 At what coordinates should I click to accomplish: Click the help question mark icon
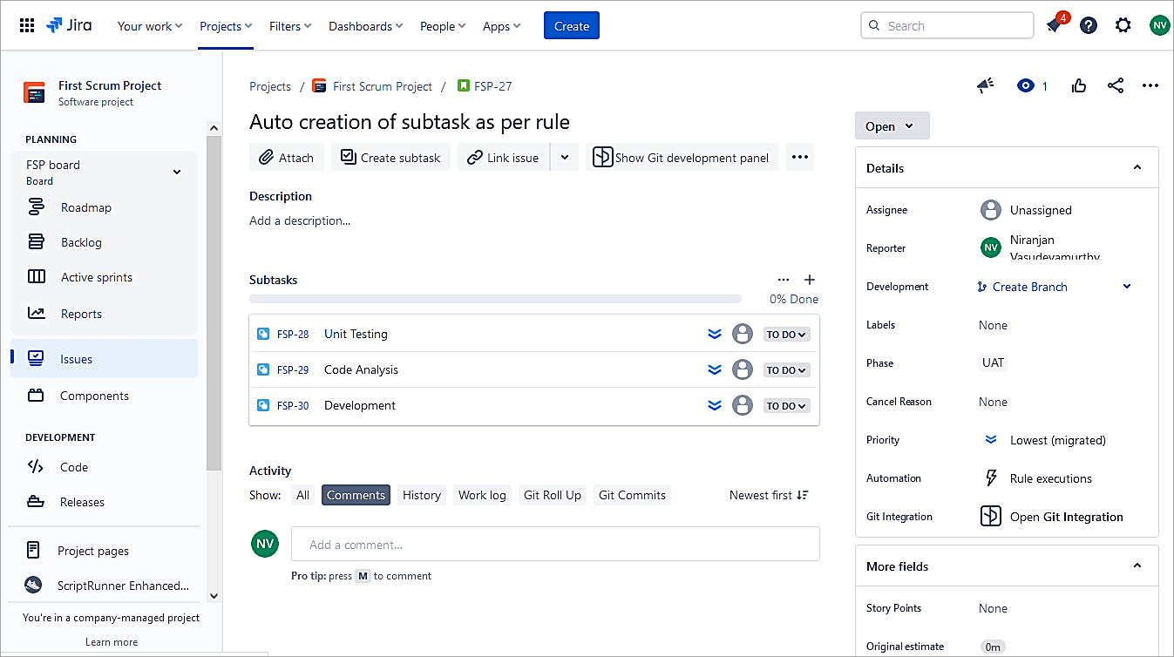(x=1089, y=25)
